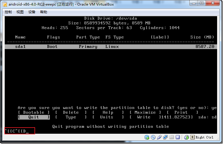Click the Disk Drive: /dev/sda heading
The width and height of the screenshot is (223, 144).
click(x=111, y=19)
